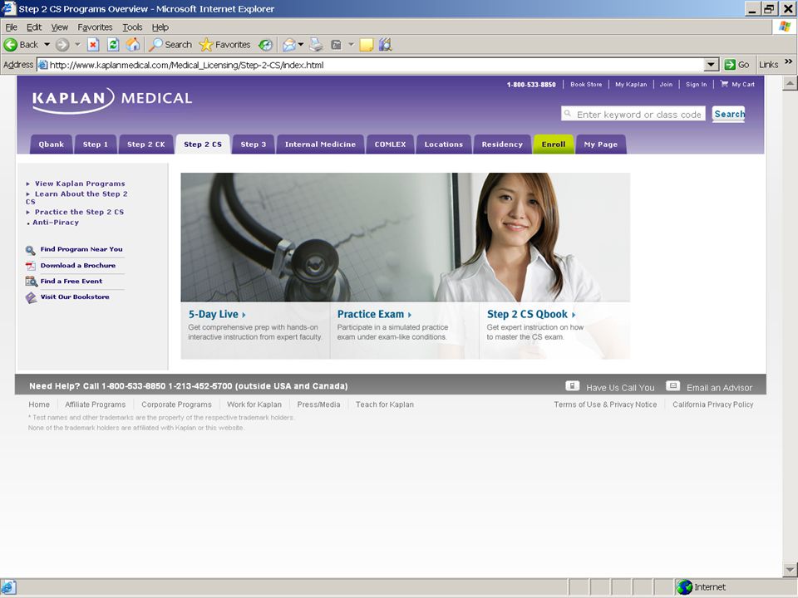This screenshot has width=798, height=598.
Task: Click the stethoscope banner image
Action: [x=316, y=238]
